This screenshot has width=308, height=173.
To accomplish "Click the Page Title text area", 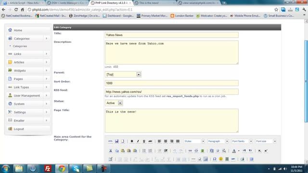I will coord(172,121).
